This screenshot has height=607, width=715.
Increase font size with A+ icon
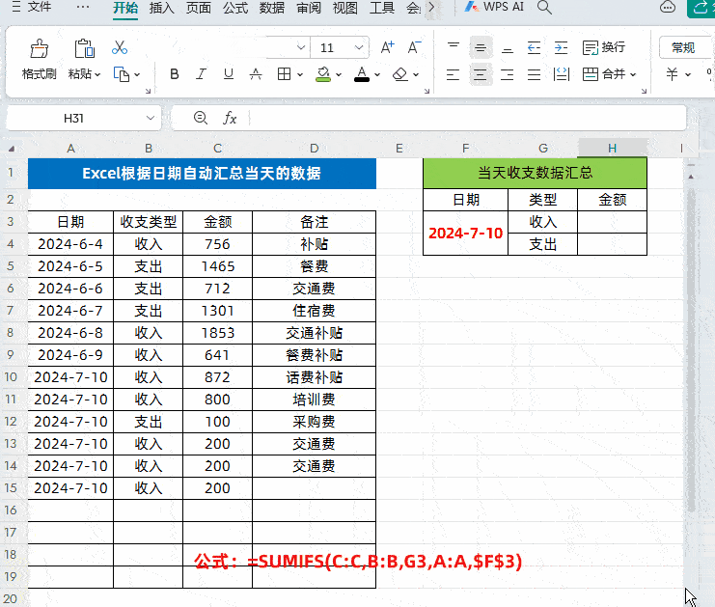click(388, 47)
